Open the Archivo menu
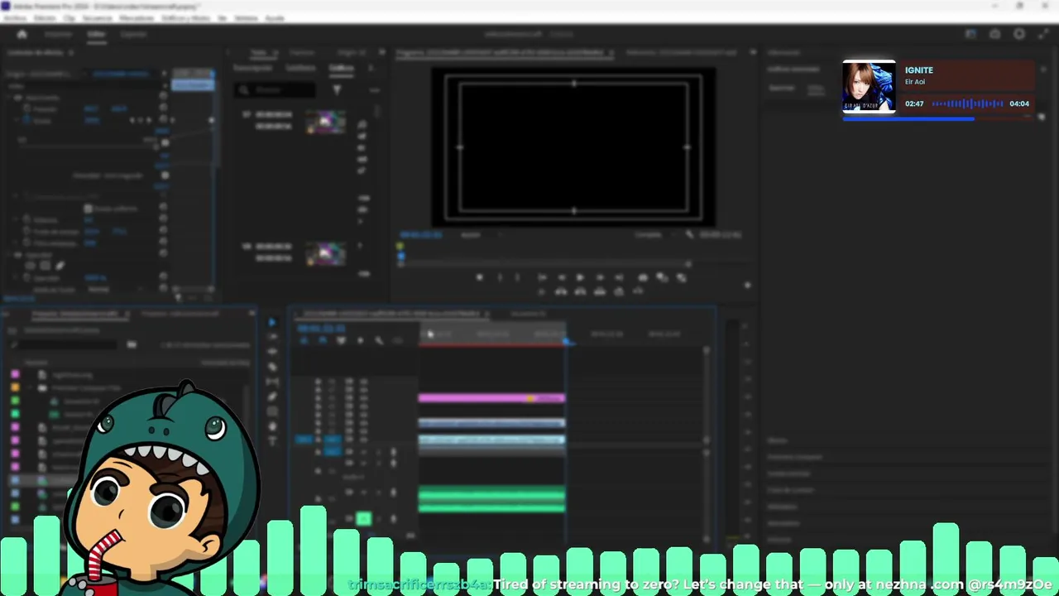 click(x=15, y=17)
